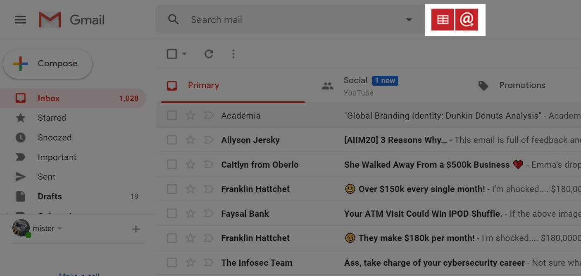Open the red spreadsheet extension icon

[x=443, y=20]
